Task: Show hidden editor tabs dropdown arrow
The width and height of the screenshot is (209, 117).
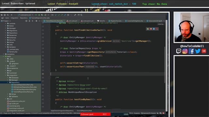Action: pyautogui.click(x=164, y=21)
